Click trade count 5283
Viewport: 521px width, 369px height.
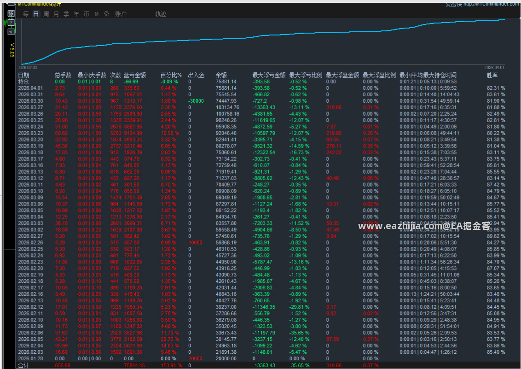point(116,133)
